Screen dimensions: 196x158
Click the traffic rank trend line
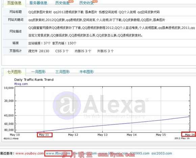pyautogui.click(x=113, y=124)
